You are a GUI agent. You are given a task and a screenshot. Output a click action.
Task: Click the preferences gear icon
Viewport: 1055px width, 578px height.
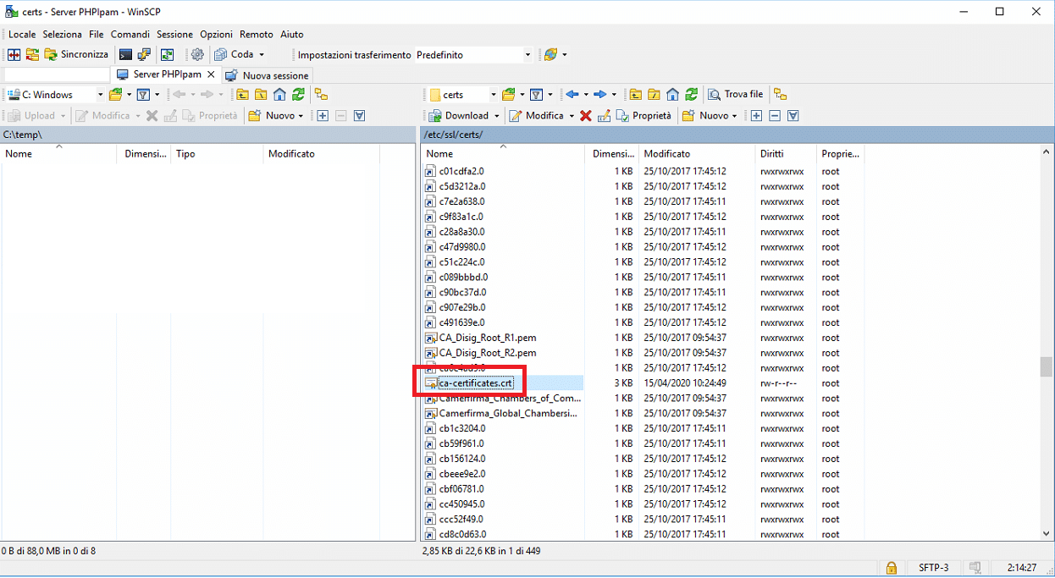point(197,54)
